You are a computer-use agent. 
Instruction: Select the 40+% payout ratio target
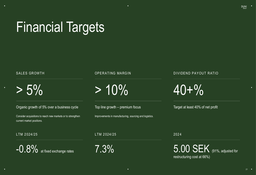[x=188, y=90]
